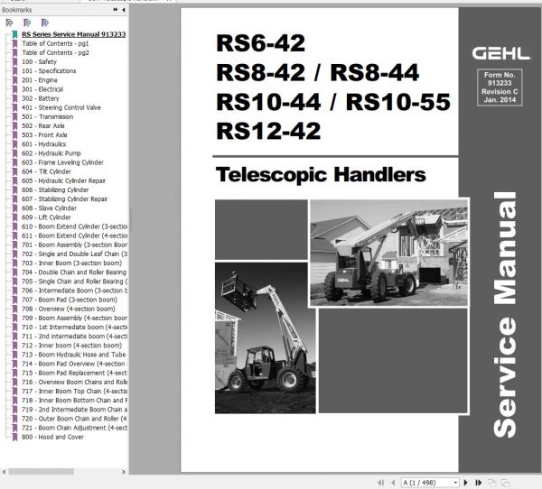Go to 717 - Inner Boom Top Chain
Screen dimensions: 542x489
pyautogui.click(x=74, y=392)
